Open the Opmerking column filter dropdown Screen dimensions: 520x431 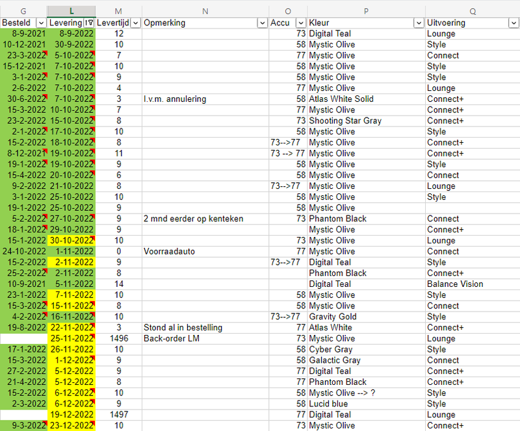coord(263,23)
